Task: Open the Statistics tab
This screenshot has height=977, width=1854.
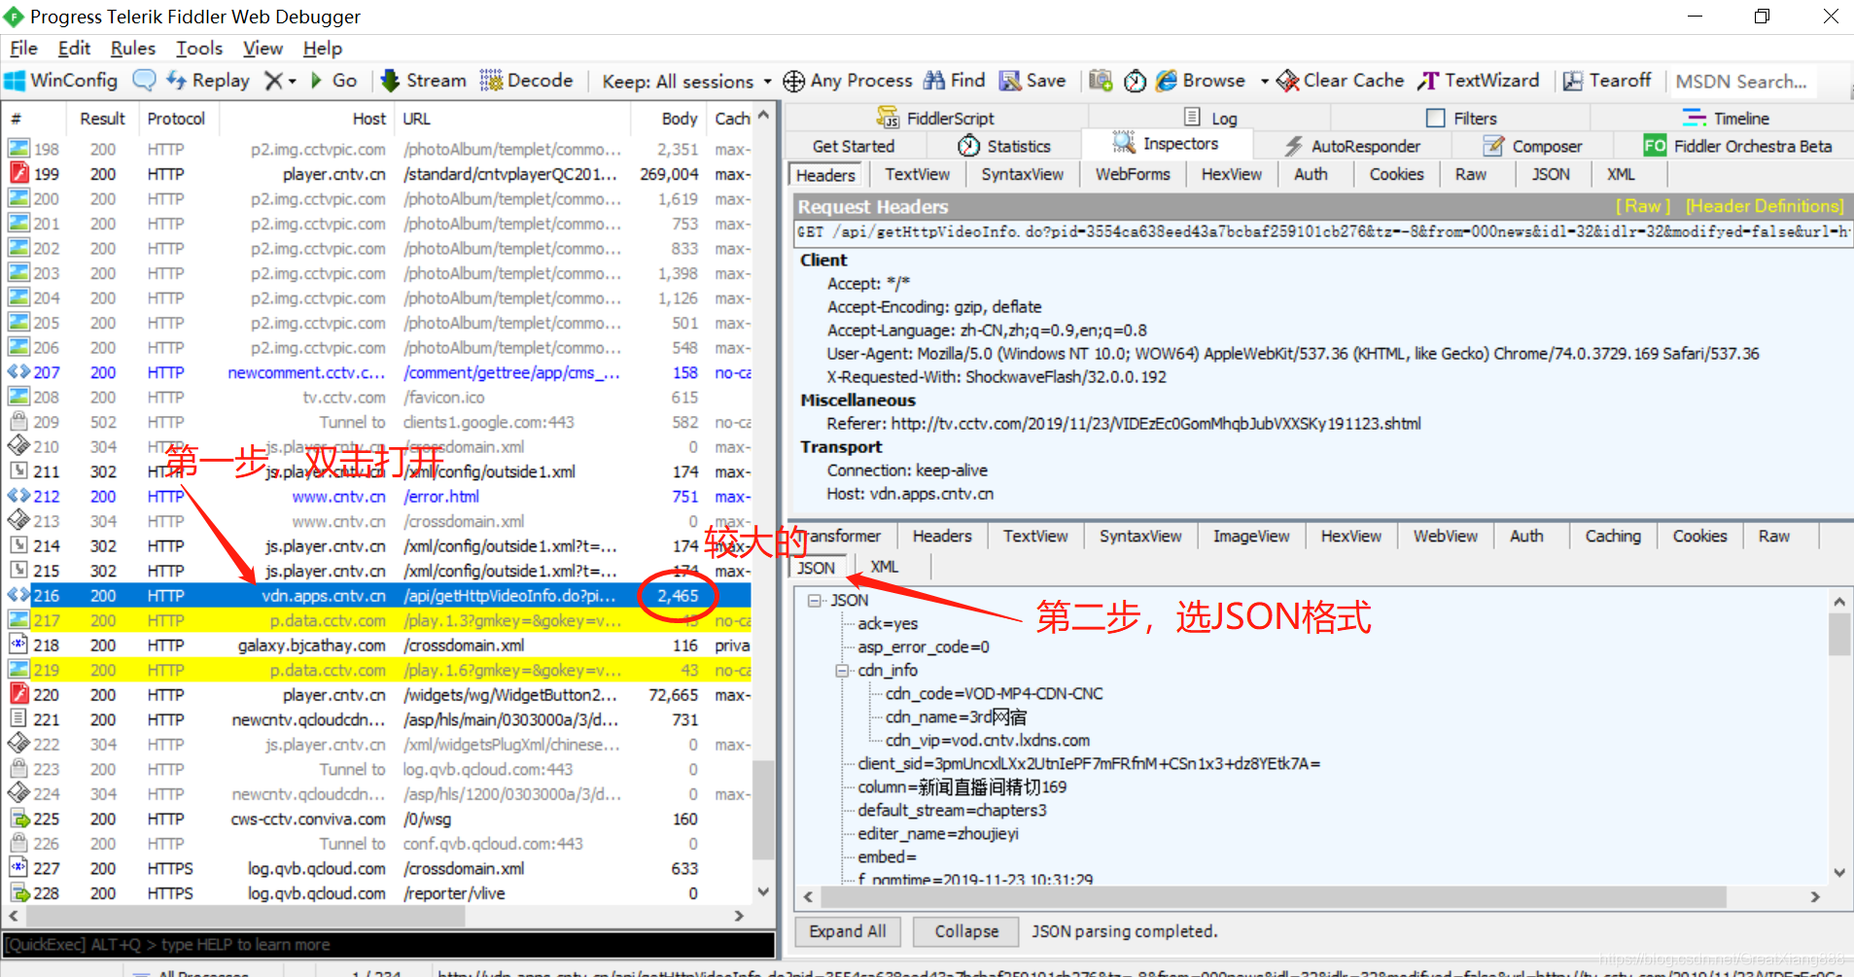Action: (x=1004, y=146)
